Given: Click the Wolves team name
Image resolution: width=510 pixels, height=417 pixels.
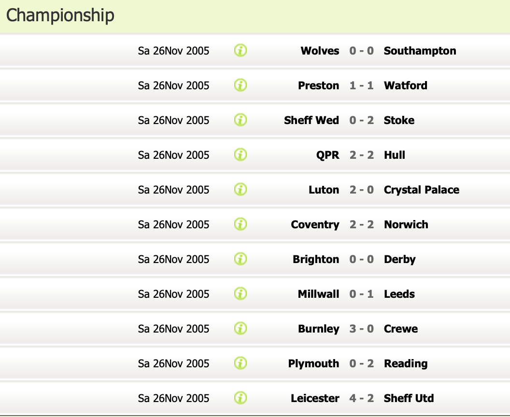Looking at the screenshot, I should (x=320, y=51).
